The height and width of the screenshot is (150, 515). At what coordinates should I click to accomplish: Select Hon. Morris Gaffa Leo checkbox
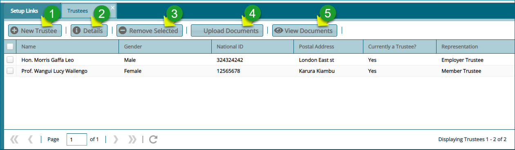point(10,60)
